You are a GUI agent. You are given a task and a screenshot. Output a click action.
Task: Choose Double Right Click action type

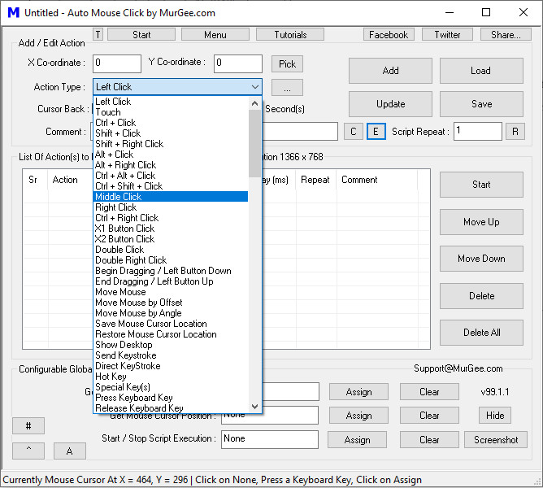pos(171,260)
